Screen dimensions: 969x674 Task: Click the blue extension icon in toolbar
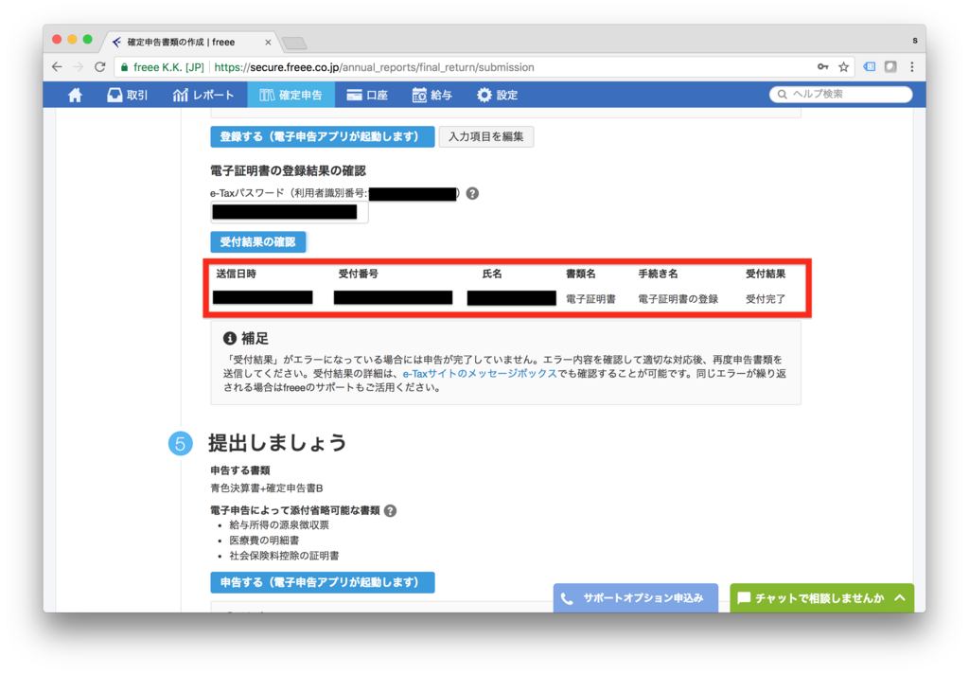pyautogui.click(x=870, y=67)
